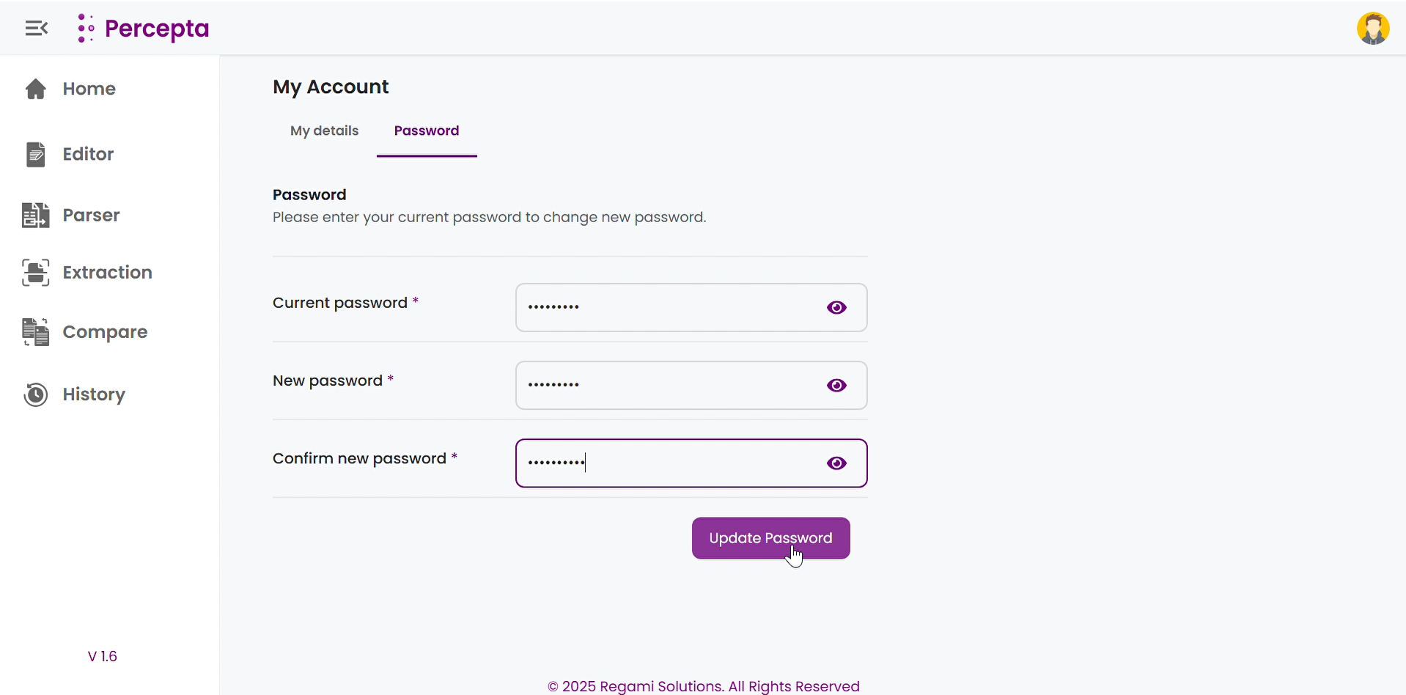The width and height of the screenshot is (1406, 695).
Task: Click the Editor document icon
Action: click(x=35, y=154)
